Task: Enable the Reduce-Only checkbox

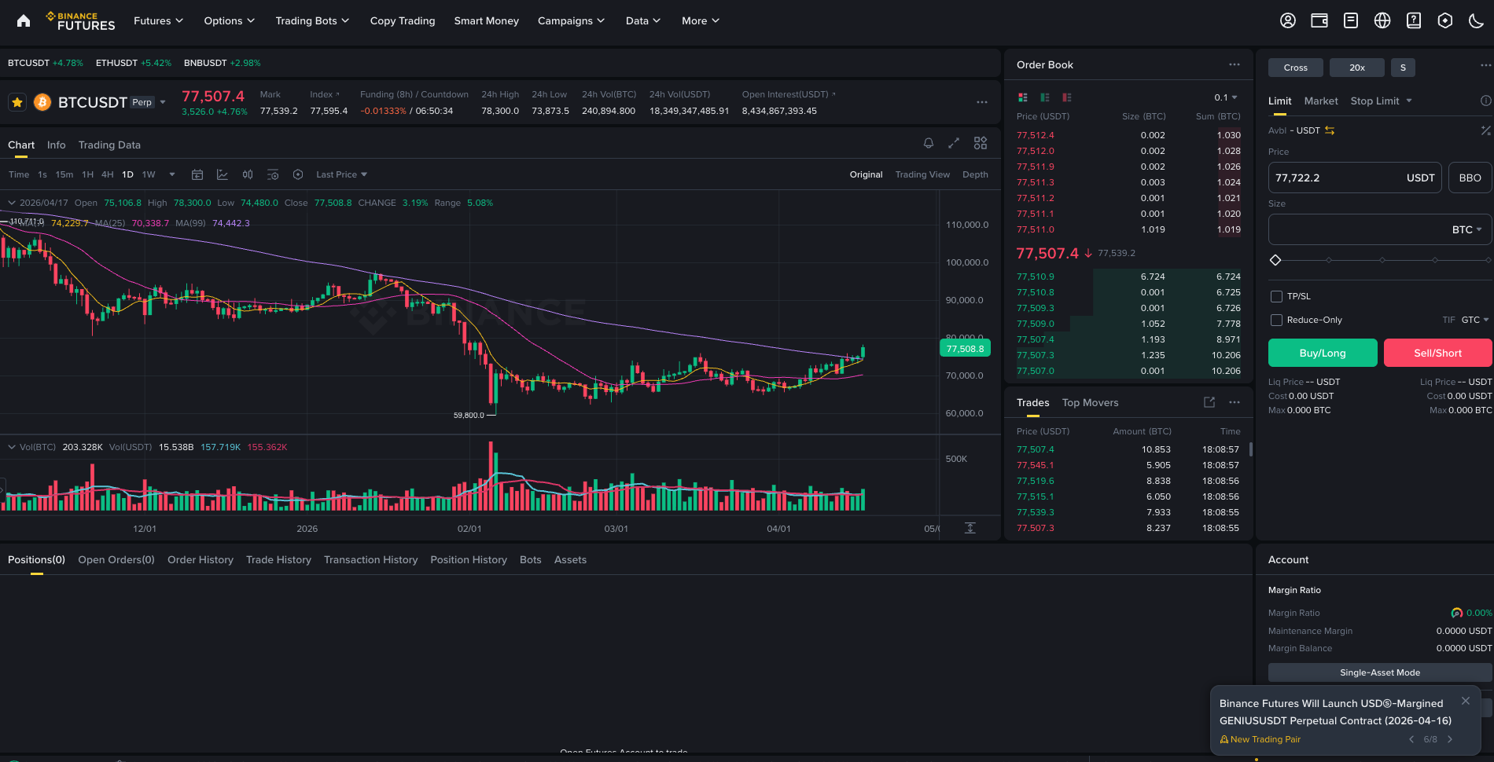Action: click(1277, 320)
